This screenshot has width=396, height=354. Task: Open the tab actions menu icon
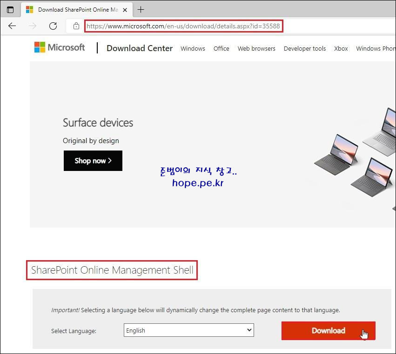tap(10, 10)
